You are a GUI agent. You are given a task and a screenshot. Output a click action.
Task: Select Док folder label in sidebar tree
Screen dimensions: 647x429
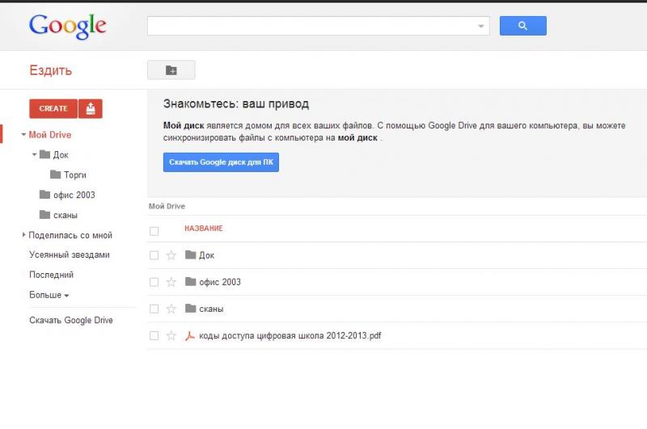click(61, 155)
